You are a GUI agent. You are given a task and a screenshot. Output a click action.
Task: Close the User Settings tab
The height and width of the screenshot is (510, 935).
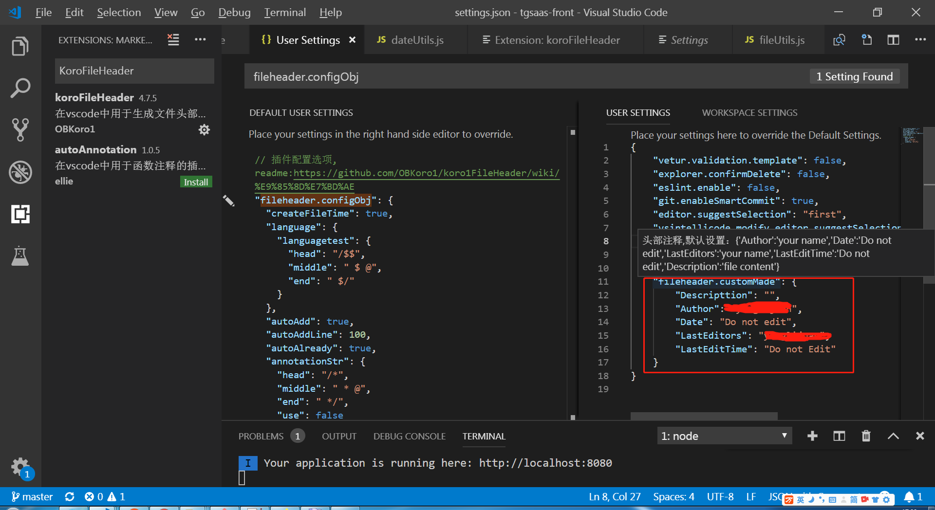tap(352, 40)
